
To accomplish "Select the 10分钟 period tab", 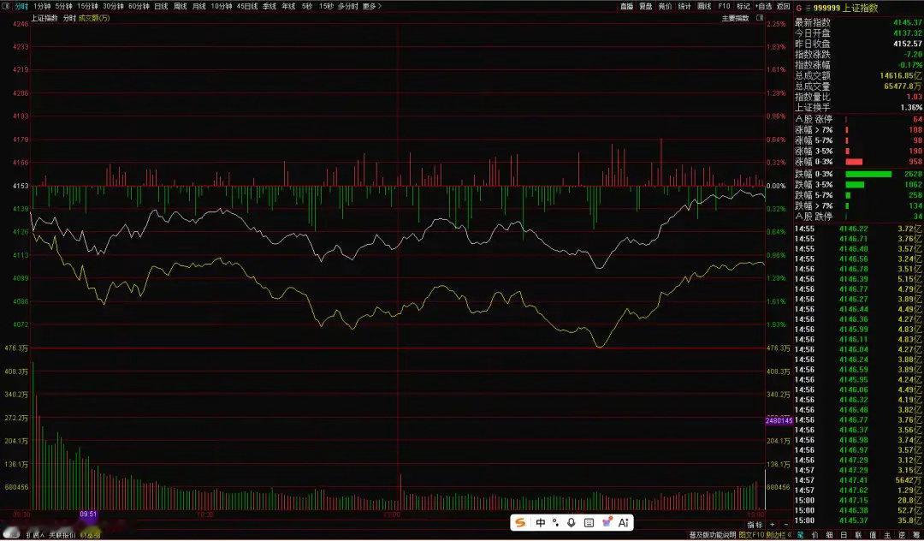I will (222, 6).
